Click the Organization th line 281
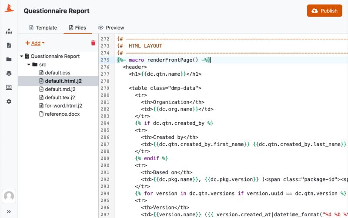The image size is (348, 218). click(x=173, y=102)
